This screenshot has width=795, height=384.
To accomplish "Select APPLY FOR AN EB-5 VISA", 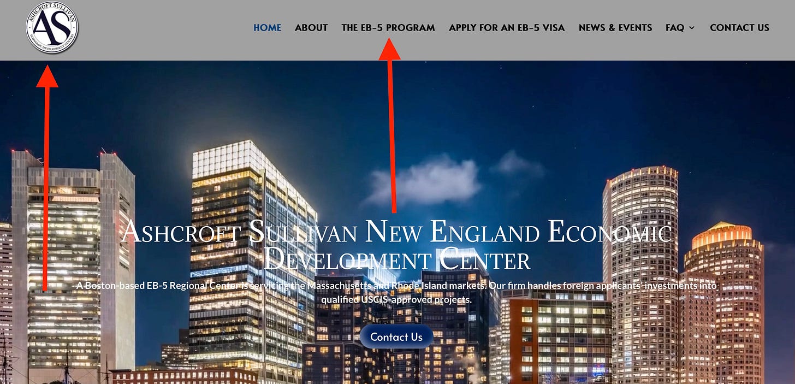I will click(x=507, y=27).
